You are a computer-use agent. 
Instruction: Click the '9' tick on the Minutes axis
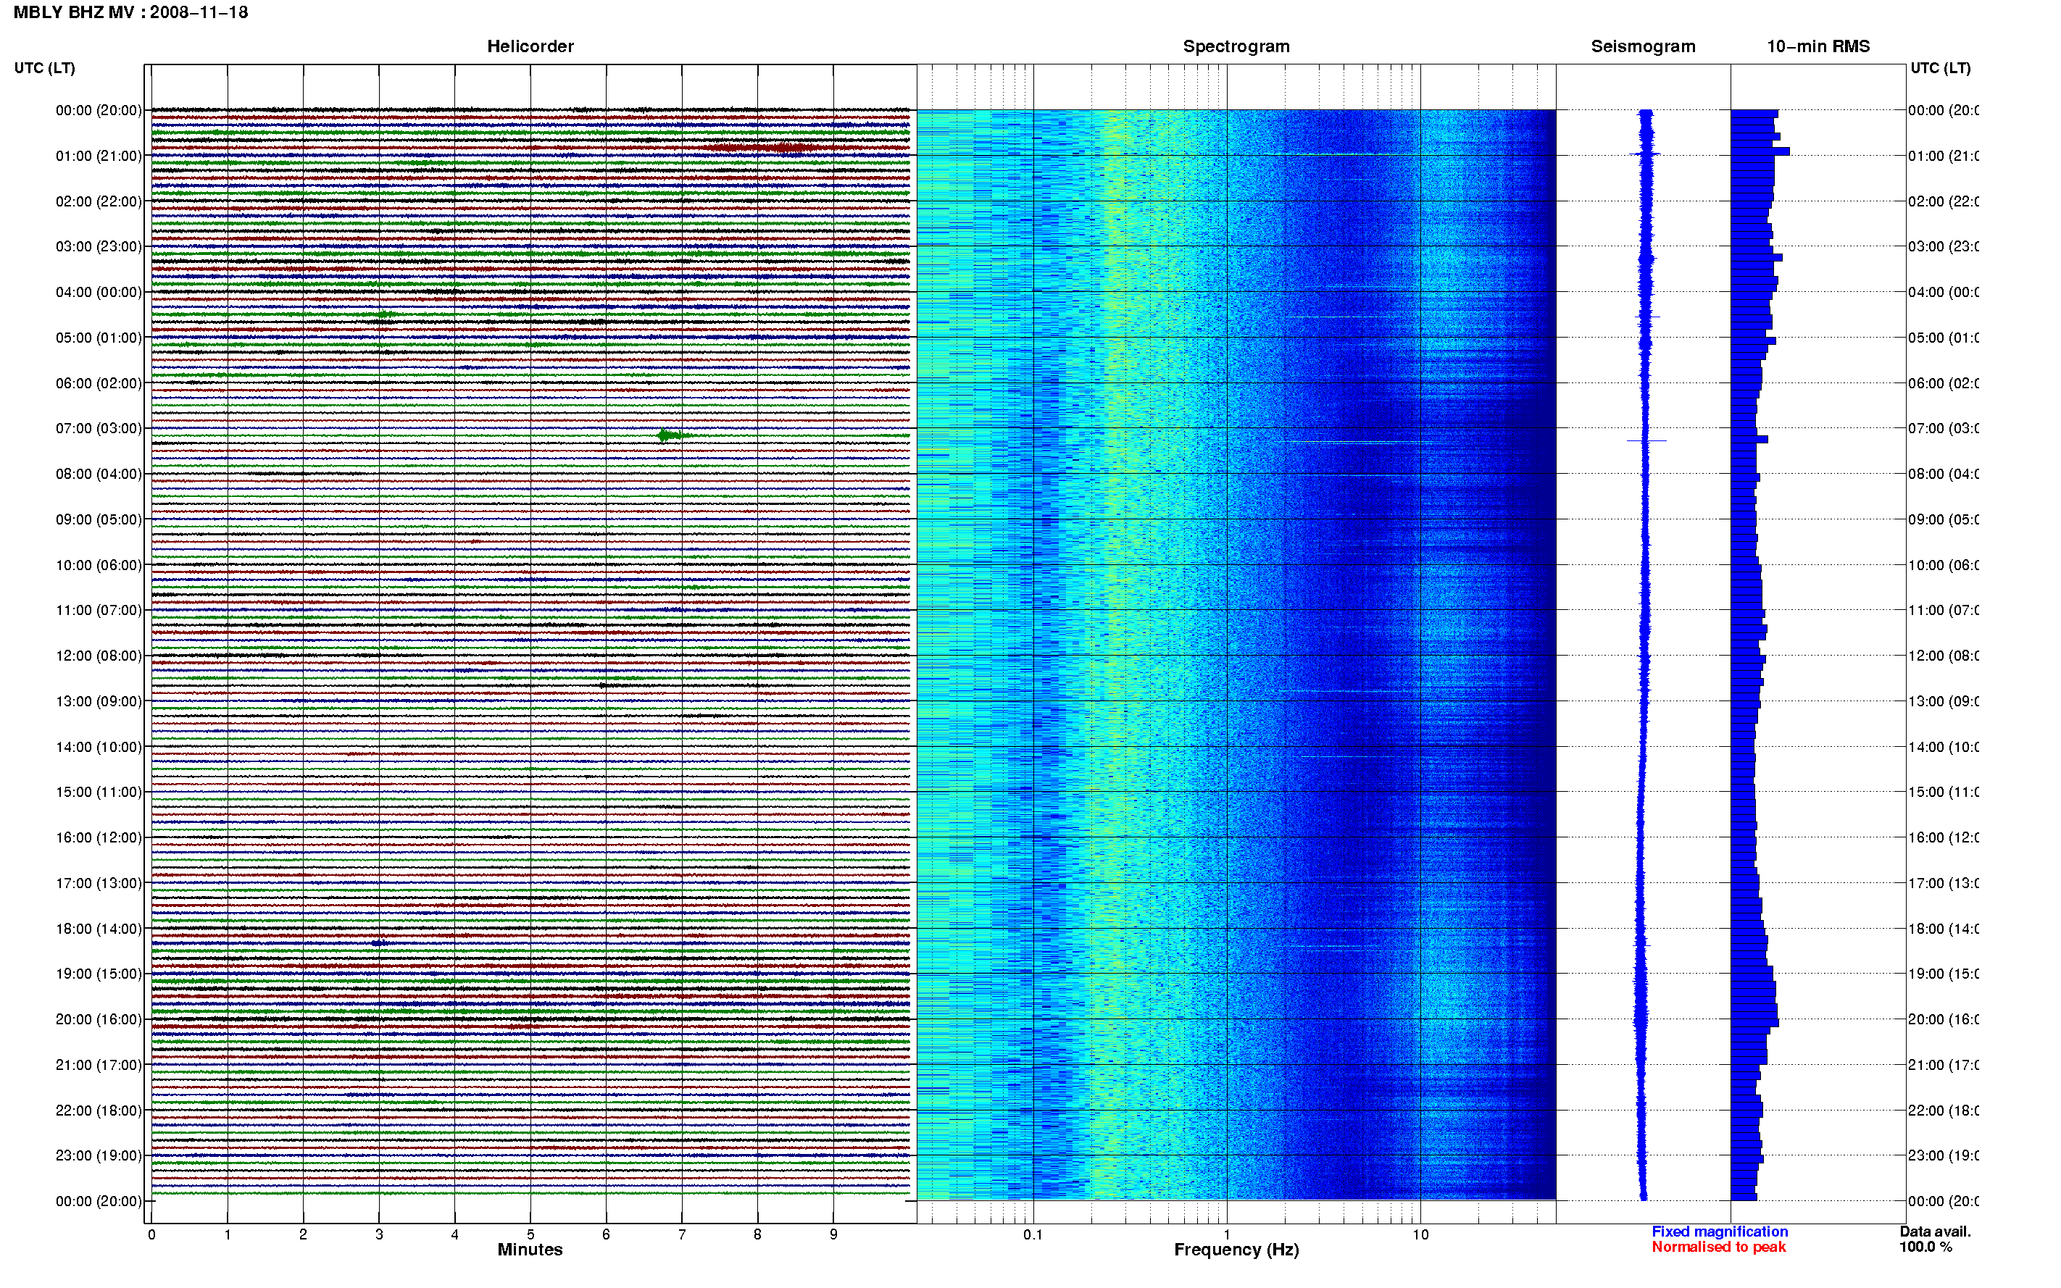coord(833,1234)
